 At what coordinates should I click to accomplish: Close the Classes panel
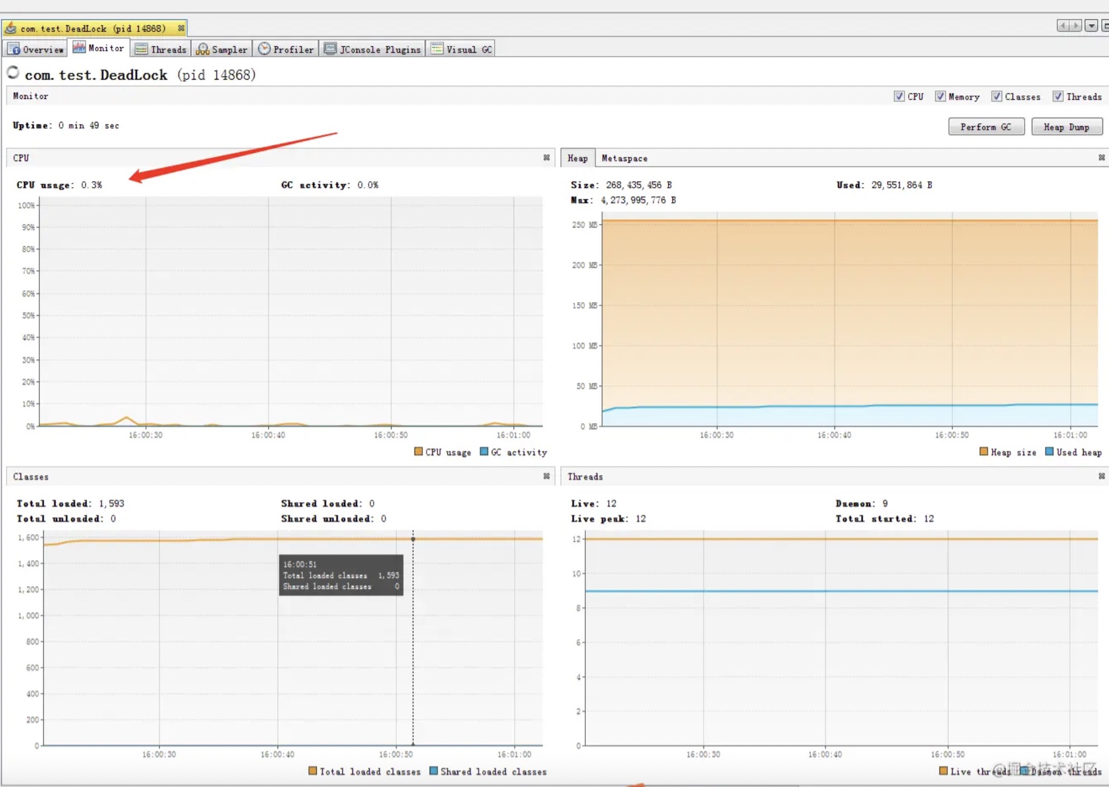point(547,476)
